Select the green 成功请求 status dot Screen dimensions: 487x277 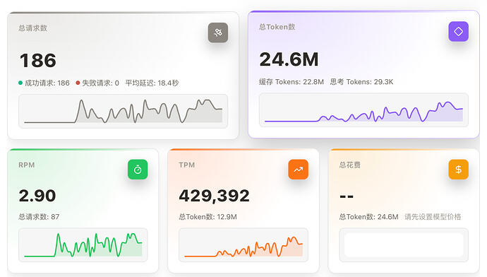point(20,83)
